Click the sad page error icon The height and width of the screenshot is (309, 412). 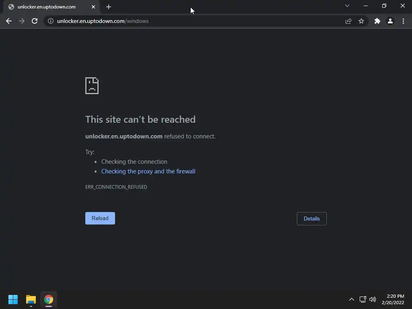point(92,86)
